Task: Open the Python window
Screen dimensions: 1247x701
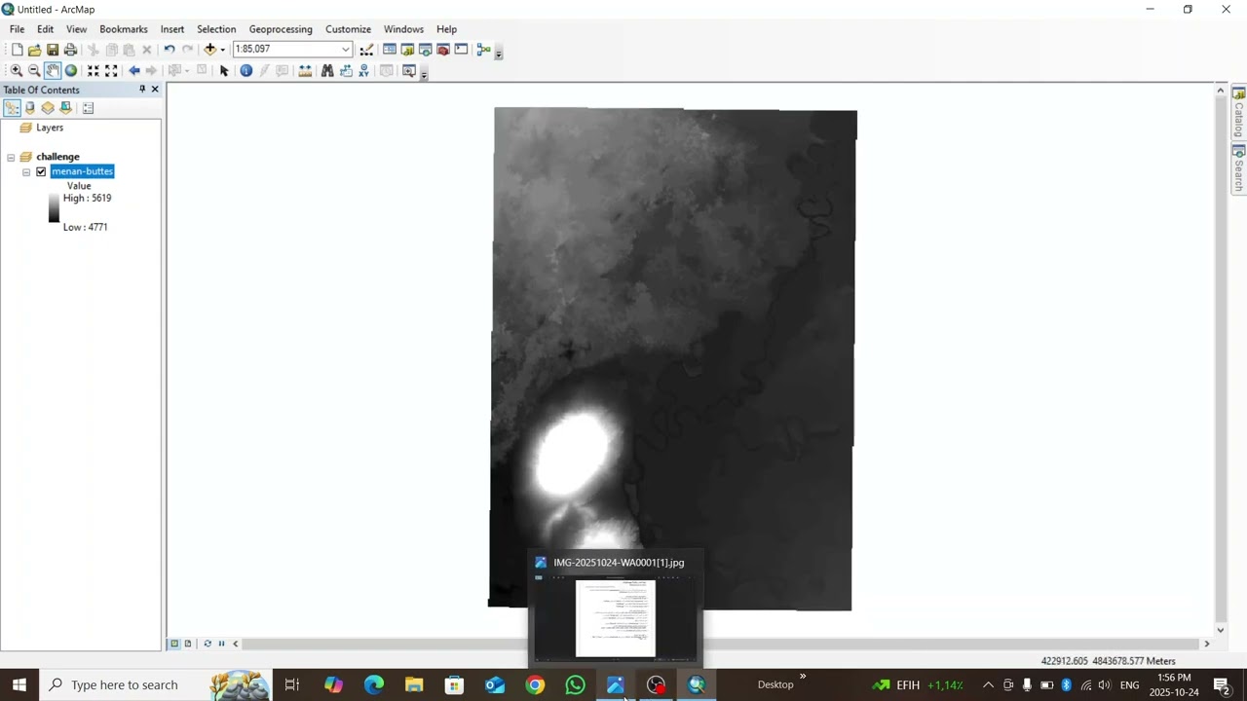Action: pos(461,50)
